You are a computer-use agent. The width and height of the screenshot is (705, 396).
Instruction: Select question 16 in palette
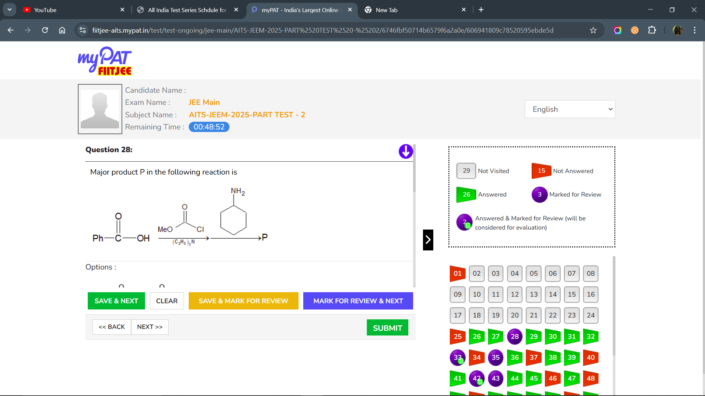pos(591,294)
